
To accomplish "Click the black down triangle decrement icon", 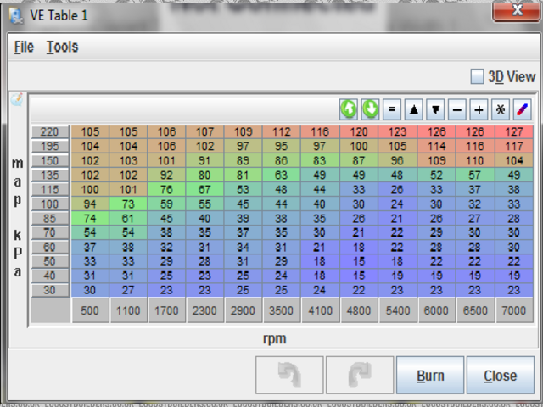I will pyautogui.click(x=435, y=109).
